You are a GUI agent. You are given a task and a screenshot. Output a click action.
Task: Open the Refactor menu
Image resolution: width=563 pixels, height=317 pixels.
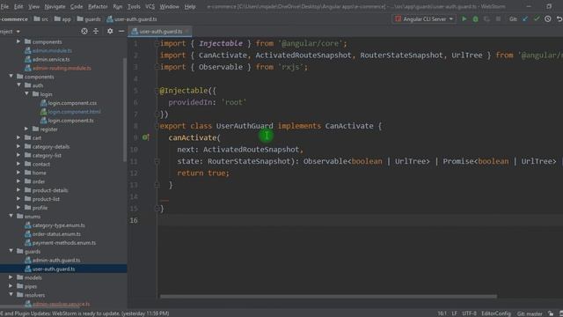pos(98,6)
